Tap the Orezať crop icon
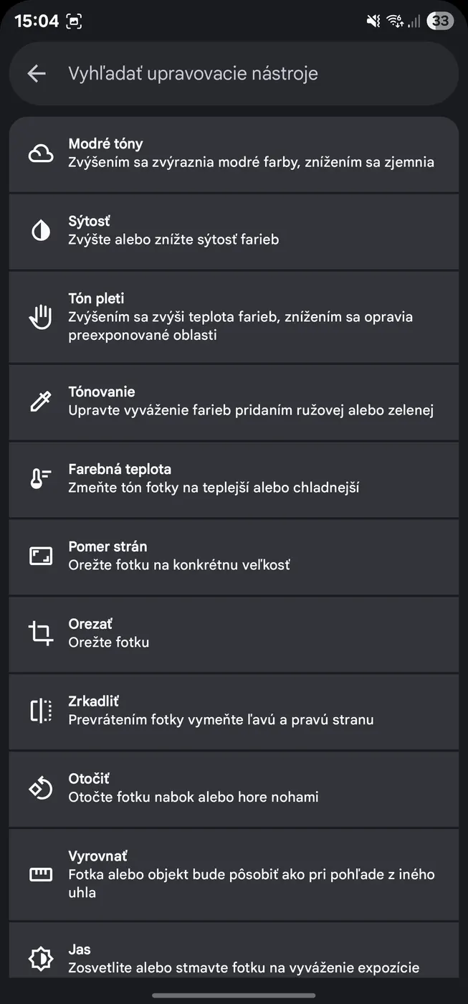468x1004 pixels. (x=41, y=633)
